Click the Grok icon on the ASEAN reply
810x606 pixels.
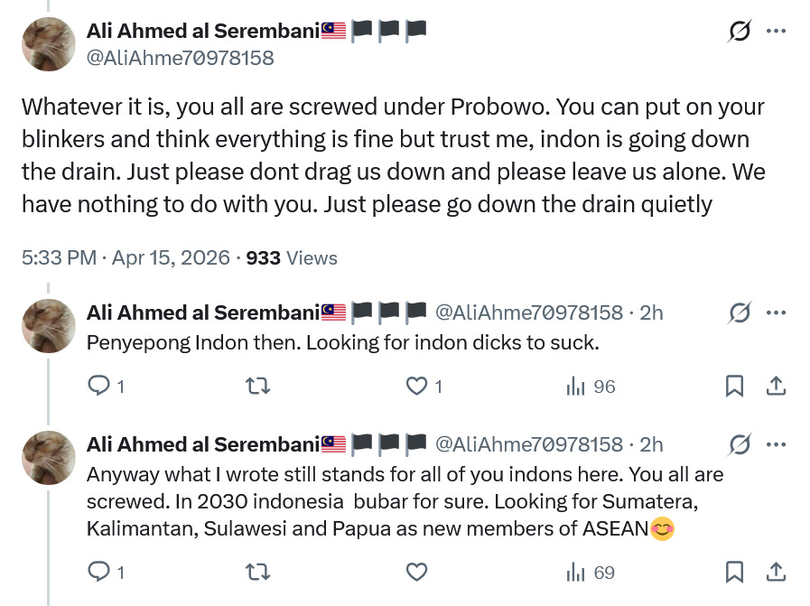tap(739, 444)
